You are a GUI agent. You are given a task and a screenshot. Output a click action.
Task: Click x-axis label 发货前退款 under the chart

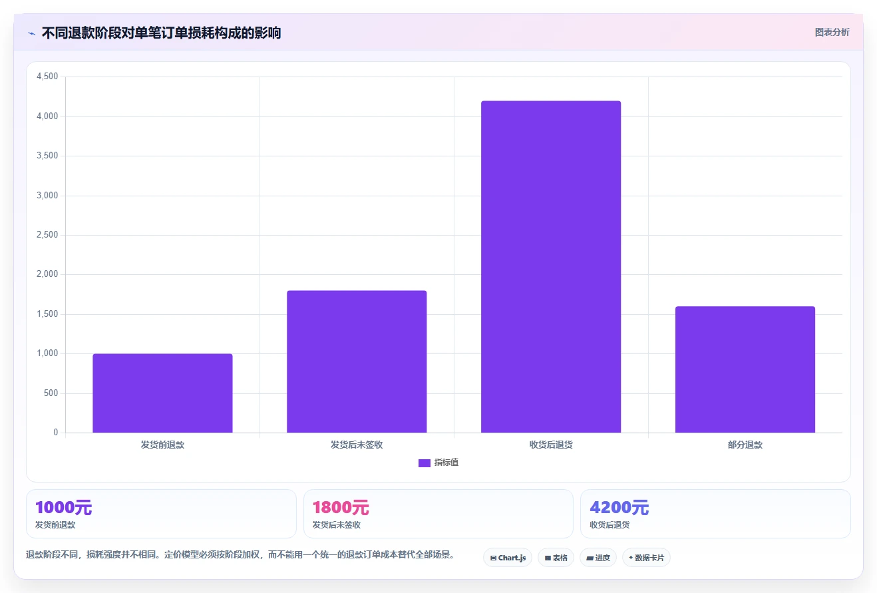pyautogui.click(x=162, y=445)
